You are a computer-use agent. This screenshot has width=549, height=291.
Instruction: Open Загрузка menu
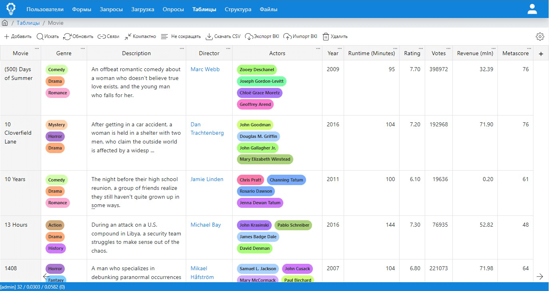point(143,9)
